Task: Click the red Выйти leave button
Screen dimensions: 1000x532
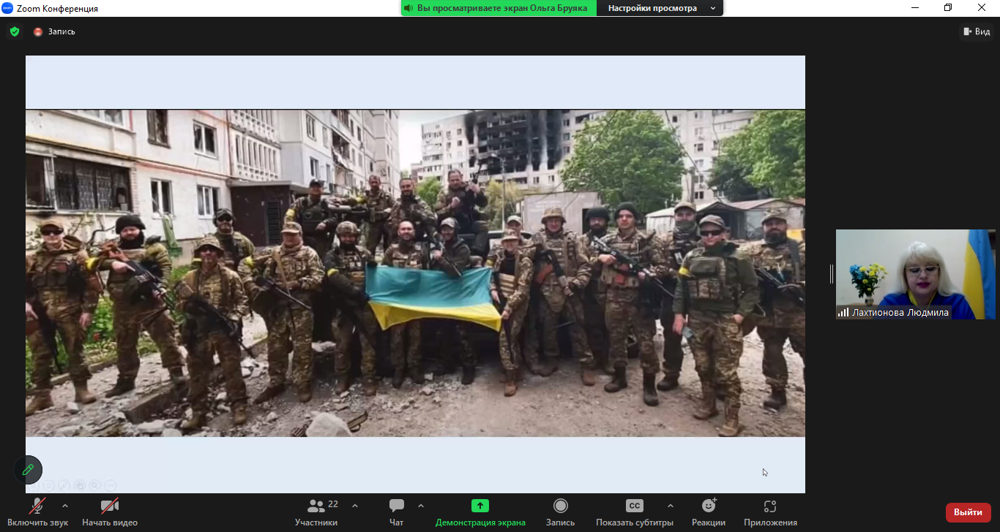Action: pyautogui.click(x=968, y=512)
